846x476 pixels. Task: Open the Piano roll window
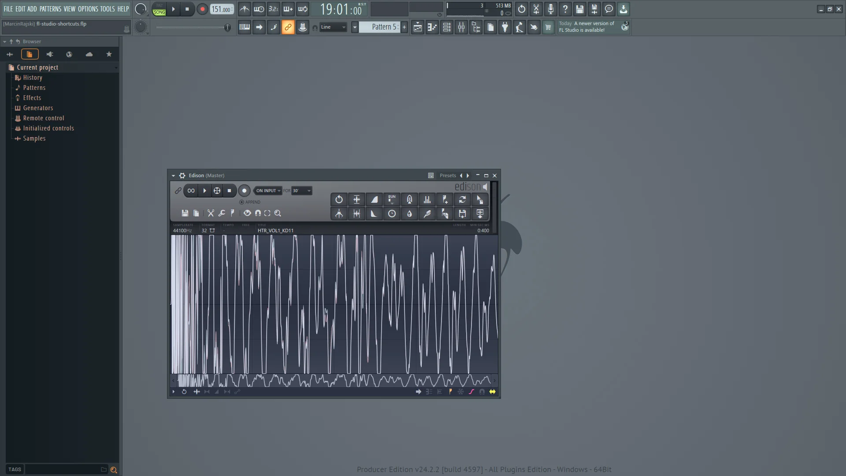(432, 27)
